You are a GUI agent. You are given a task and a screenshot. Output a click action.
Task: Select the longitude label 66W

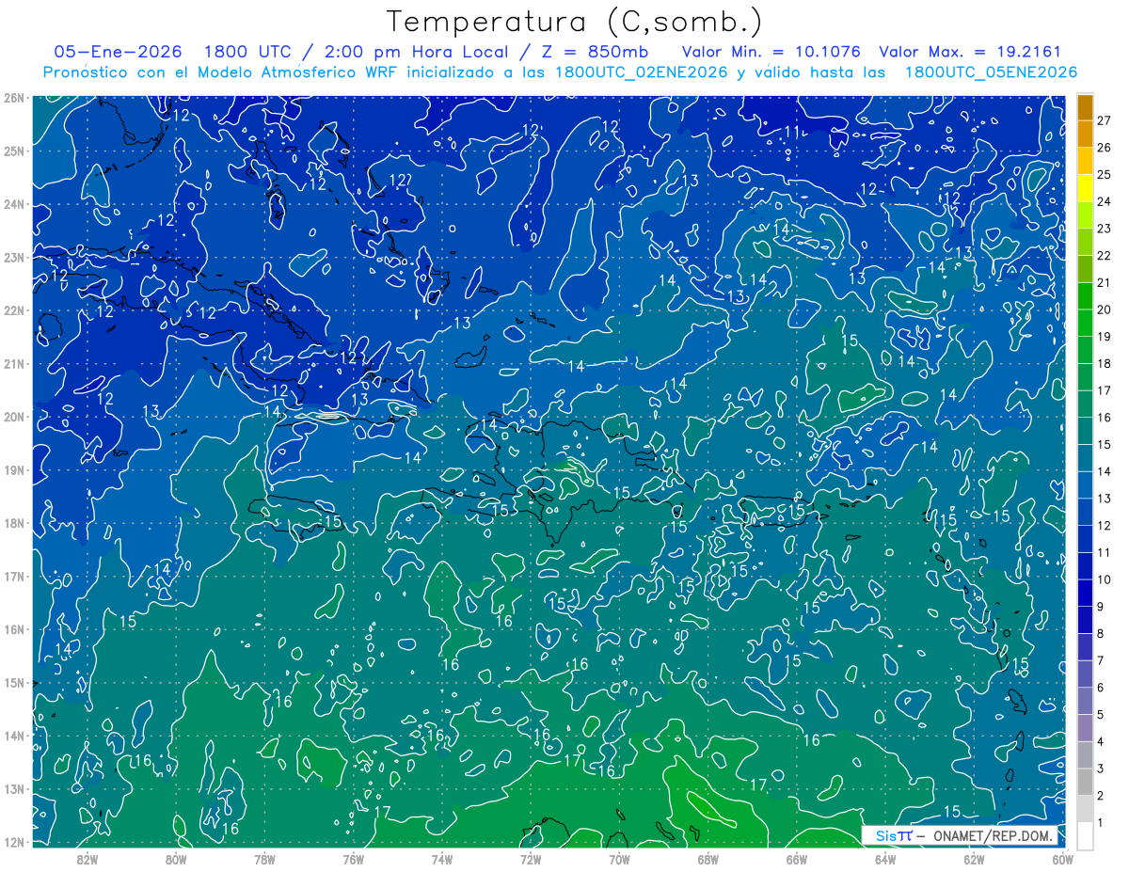(x=797, y=859)
